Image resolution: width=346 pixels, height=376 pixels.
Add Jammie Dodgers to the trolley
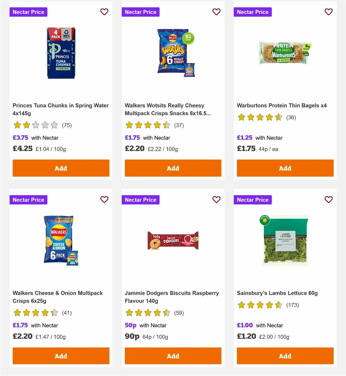[173, 356]
